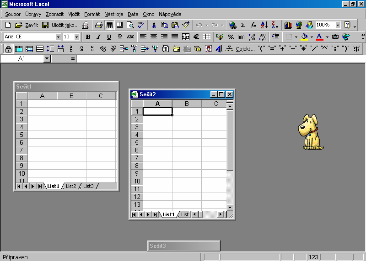Open the 100% zoom dropdown
366x261 pixels.
pyautogui.click(x=338, y=25)
